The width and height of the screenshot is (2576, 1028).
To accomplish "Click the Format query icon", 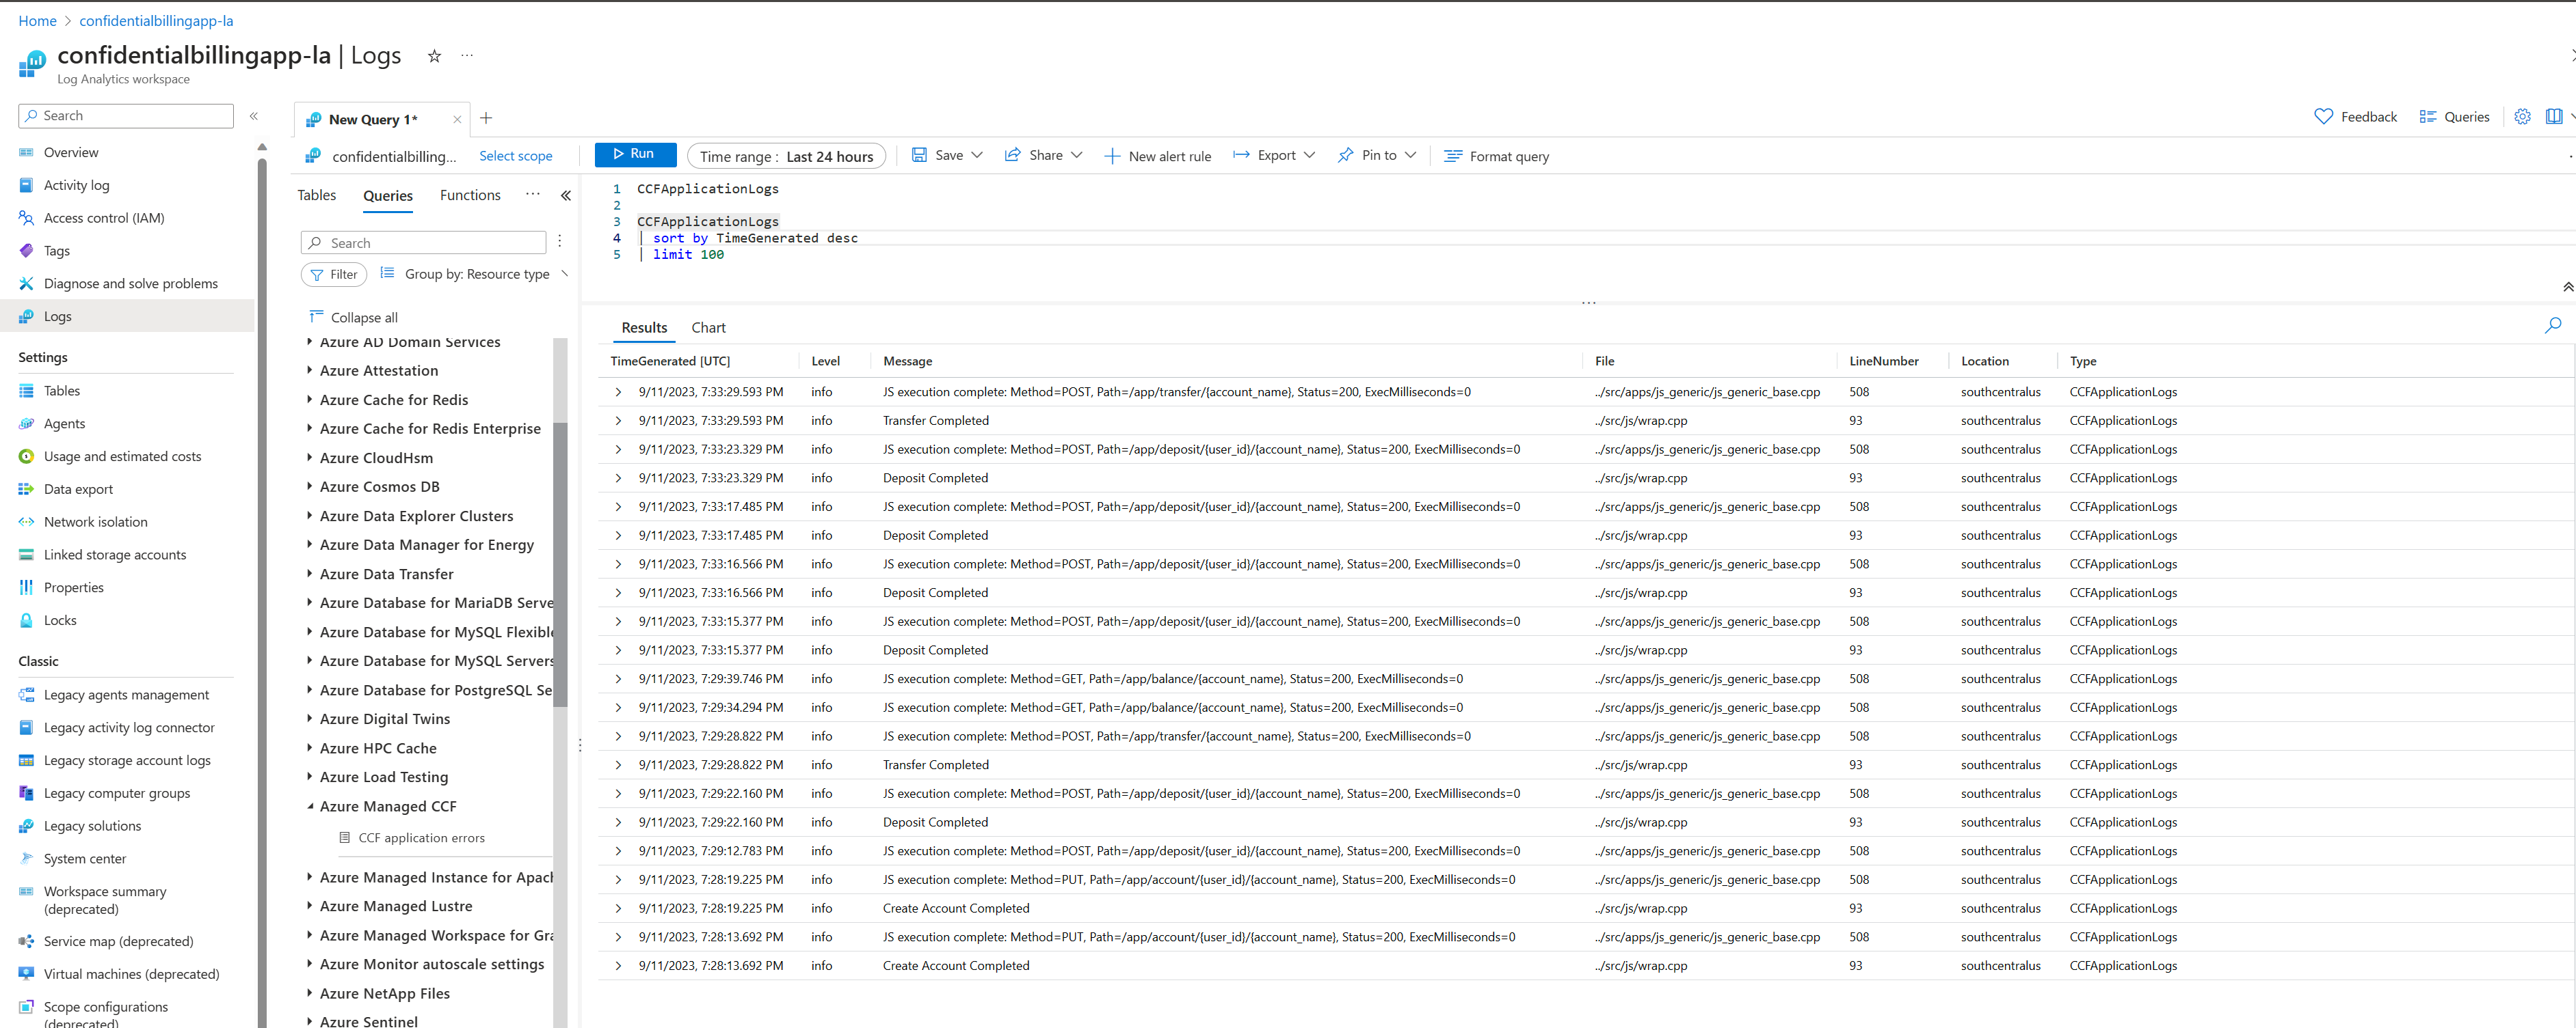I will (1452, 154).
